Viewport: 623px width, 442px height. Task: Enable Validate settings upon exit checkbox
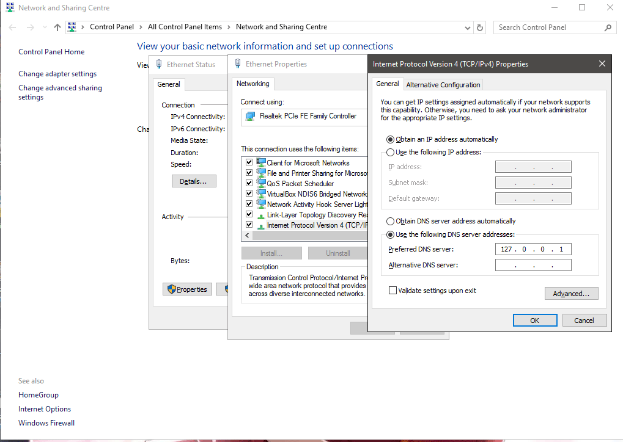click(393, 291)
